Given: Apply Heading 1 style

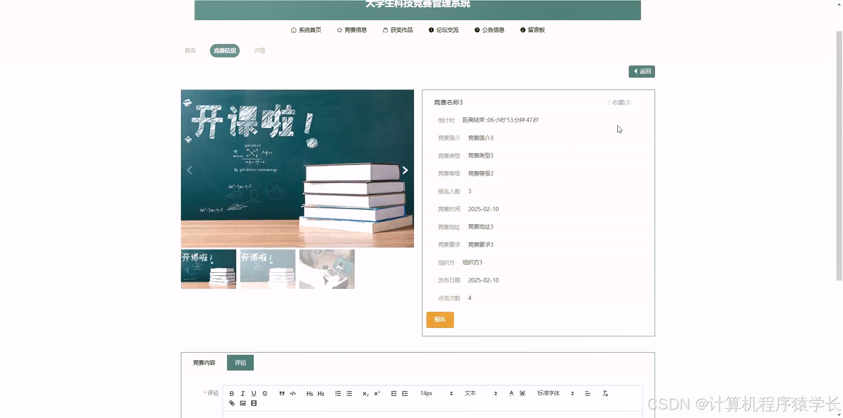Looking at the screenshot, I should pyautogui.click(x=310, y=393).
